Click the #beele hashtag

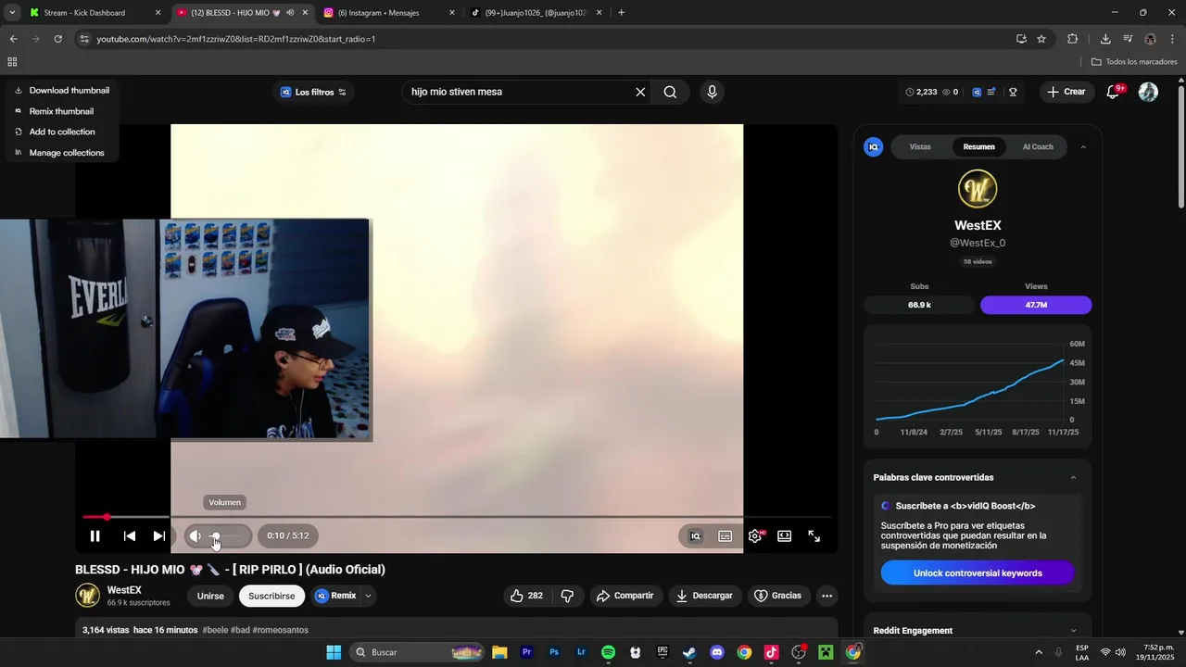215,630
